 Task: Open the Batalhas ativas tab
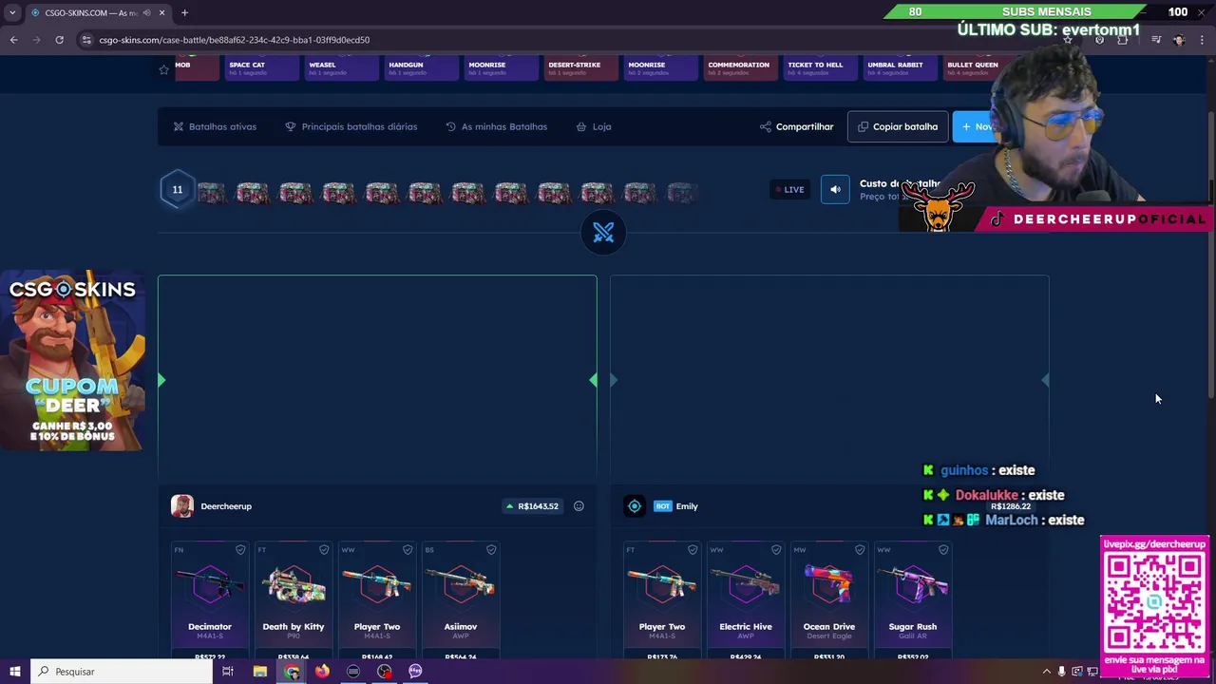[214, 126]
